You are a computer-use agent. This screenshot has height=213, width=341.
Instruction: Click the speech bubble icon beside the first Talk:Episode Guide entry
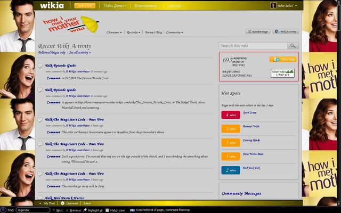[40, 65]
